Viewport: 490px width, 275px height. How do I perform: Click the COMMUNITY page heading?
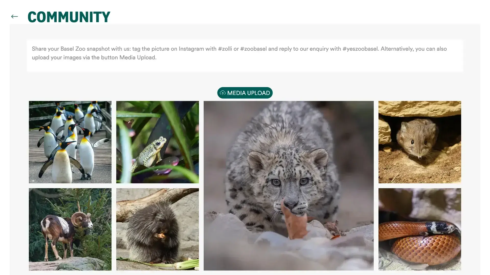69,17
